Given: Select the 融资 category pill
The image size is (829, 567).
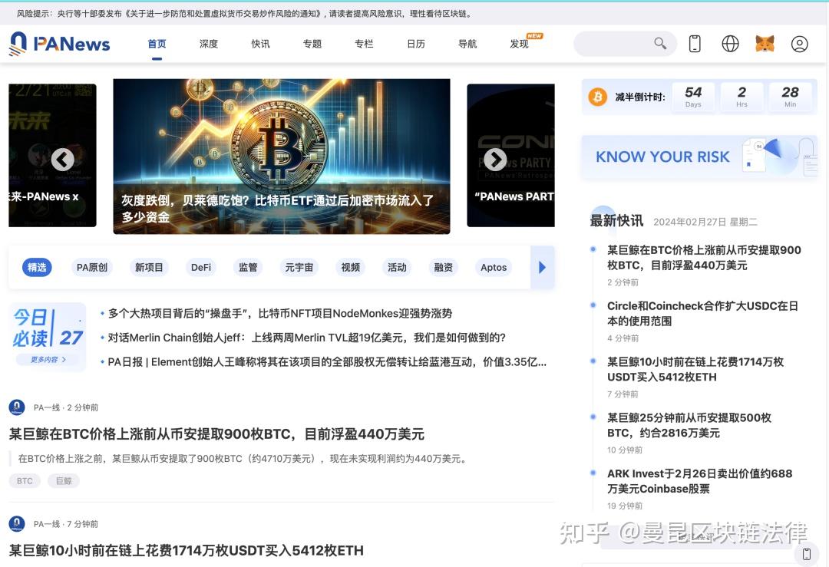Looking at the screenshot, I should point(444,267).
